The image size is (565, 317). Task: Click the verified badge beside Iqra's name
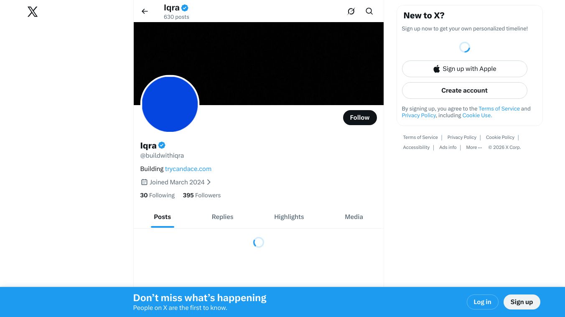tap(162, 145)
